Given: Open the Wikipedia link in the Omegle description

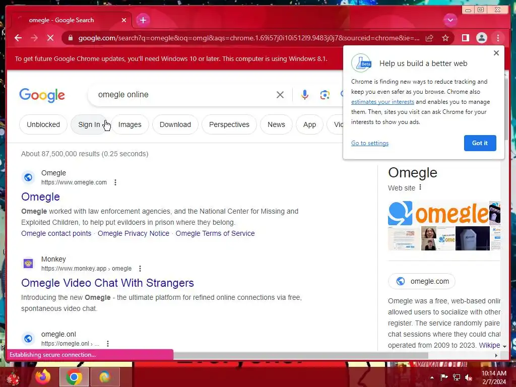Looking at the screenshot, I should point(489,345).
